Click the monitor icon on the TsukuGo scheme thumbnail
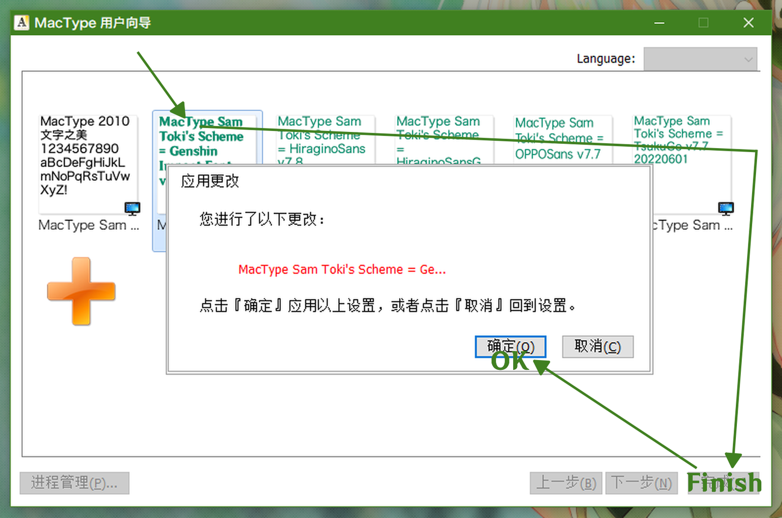Screen dimensions: 782x518 click(726, 208)
